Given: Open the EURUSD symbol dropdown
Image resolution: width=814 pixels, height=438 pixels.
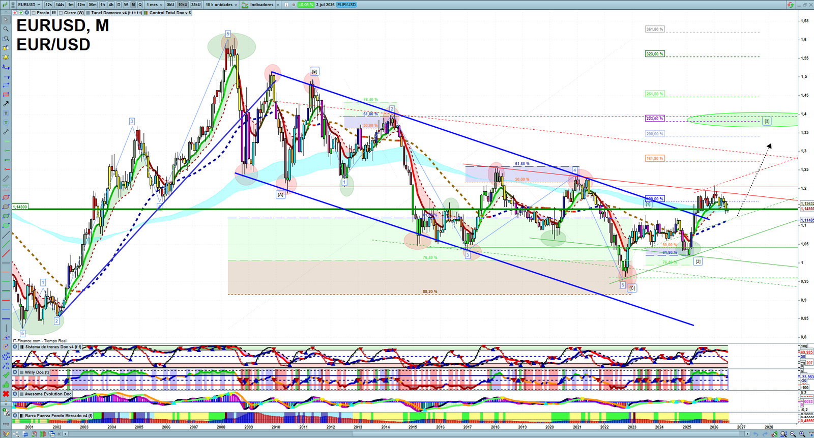Looking at the screenshot, I should 29,5.
